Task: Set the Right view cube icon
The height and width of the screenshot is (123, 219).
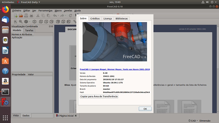Action: point(51,22)
